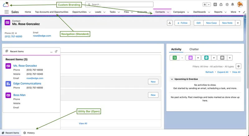This screenshot has height=136, width=249.
Task: Click the Contact record purple icon
Action: click(x=7, y=22)
